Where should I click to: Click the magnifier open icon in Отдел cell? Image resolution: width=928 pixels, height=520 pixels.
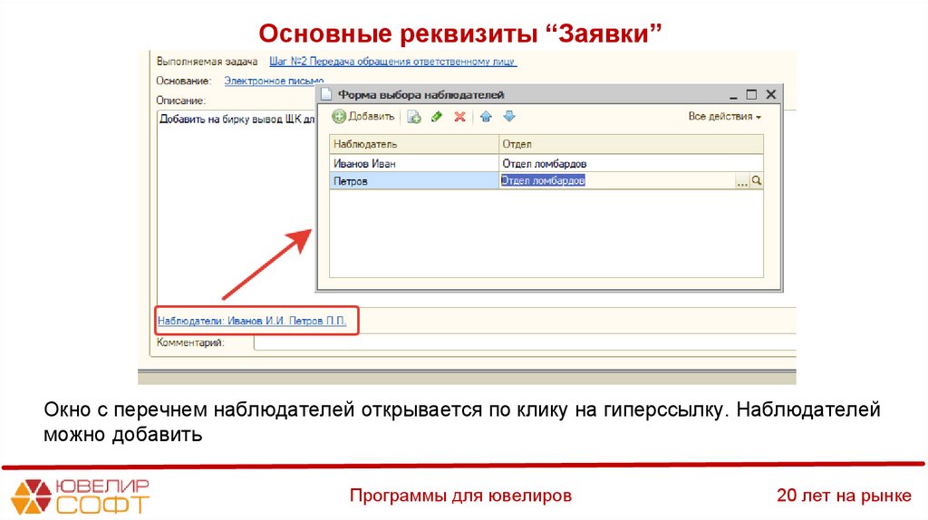(756, 181)
